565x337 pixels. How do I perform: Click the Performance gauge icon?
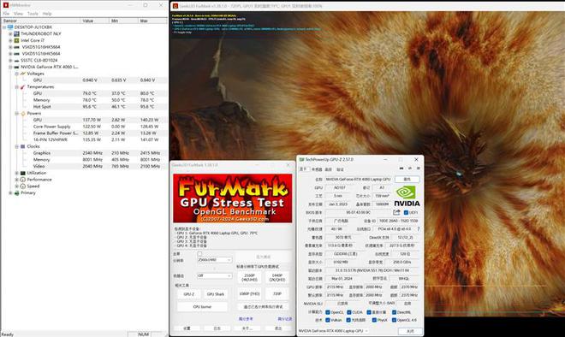click(23, 180)
